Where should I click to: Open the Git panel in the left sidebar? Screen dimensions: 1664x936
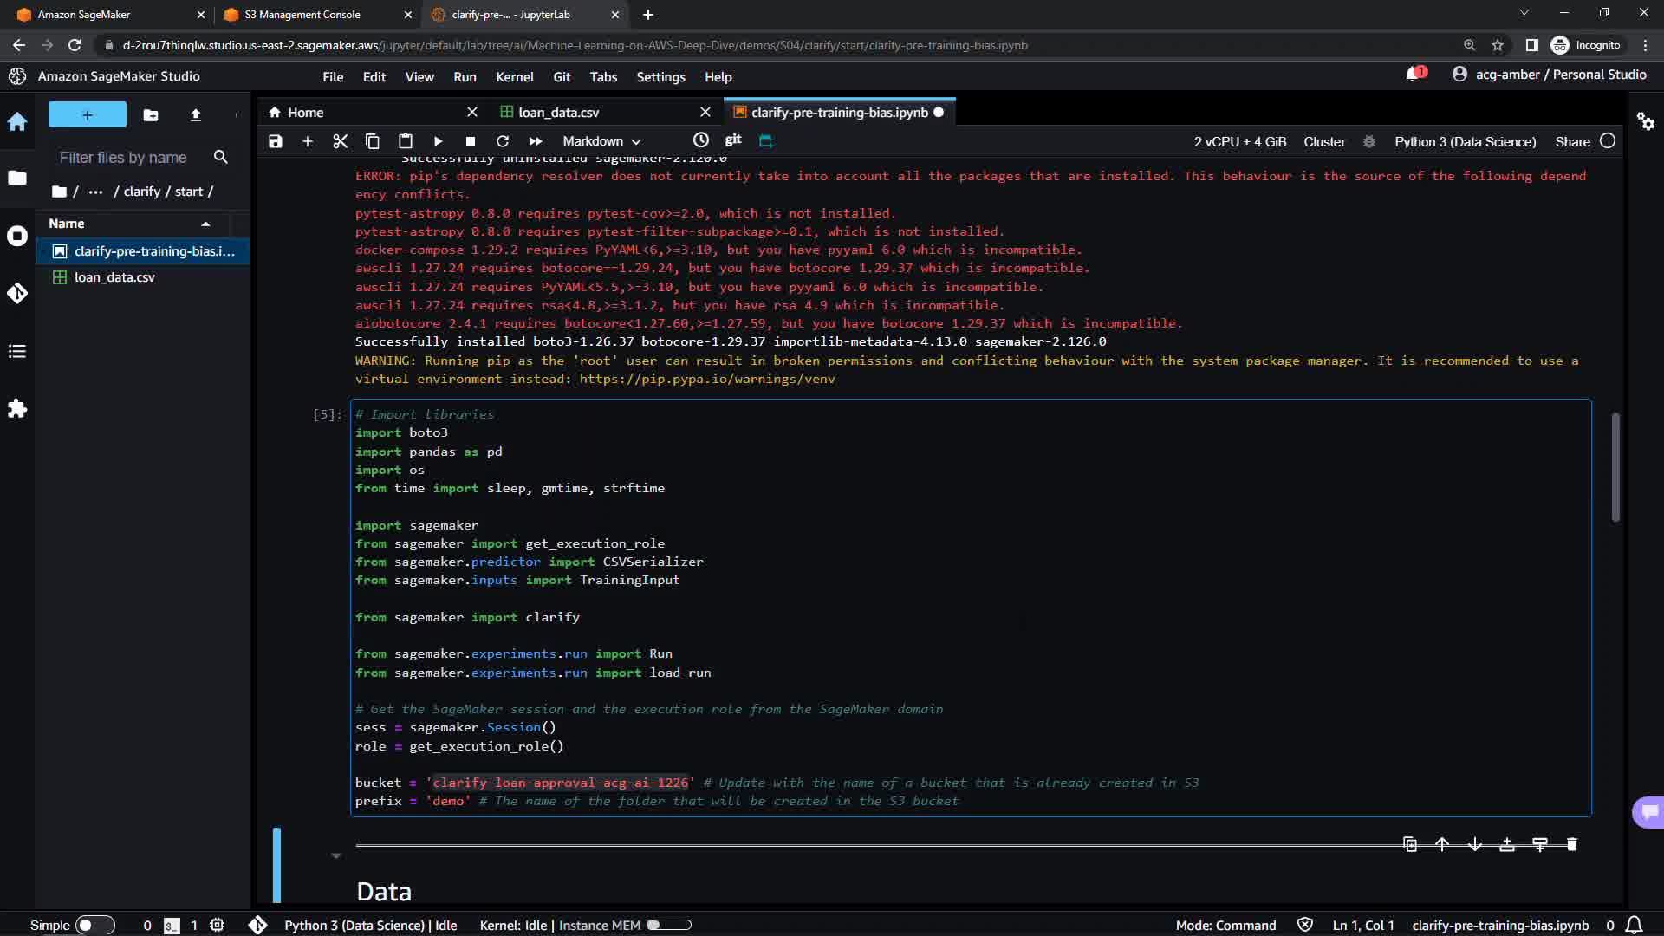coord(17,293)
